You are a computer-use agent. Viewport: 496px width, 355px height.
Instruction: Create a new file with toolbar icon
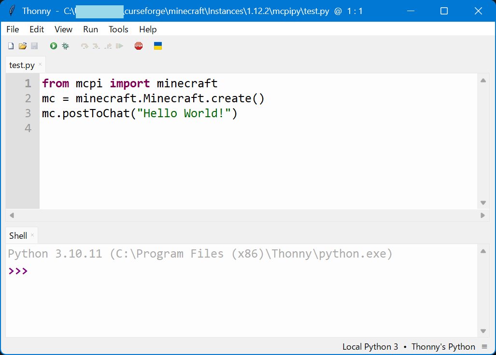tap(11, 46)
